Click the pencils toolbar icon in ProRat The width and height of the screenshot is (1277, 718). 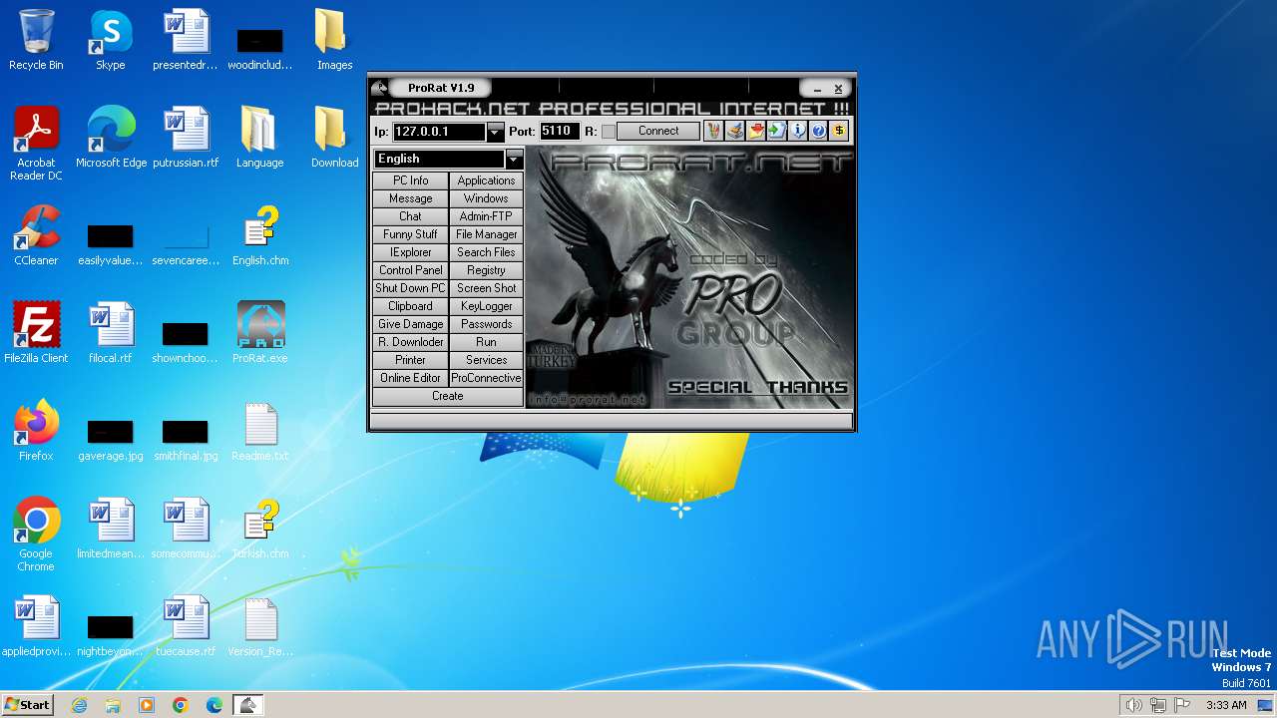tap(713, 131)
